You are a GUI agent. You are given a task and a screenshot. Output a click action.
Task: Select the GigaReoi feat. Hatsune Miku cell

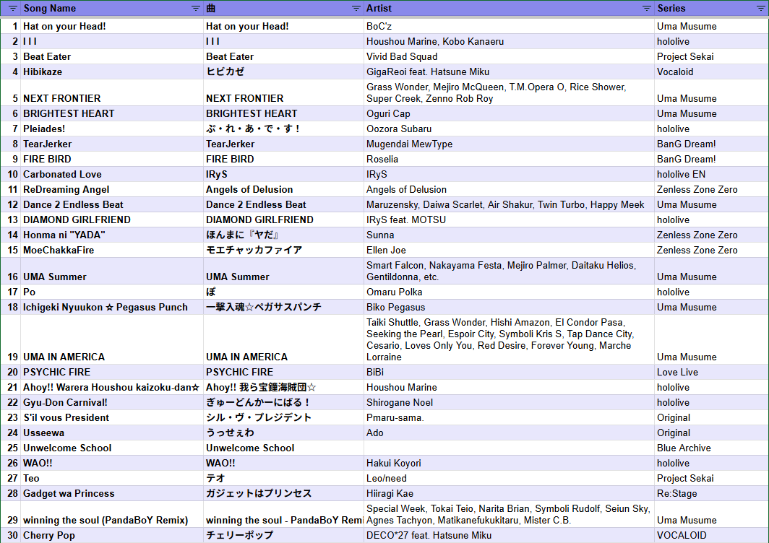pyautogui.click(x=509, y=72)
